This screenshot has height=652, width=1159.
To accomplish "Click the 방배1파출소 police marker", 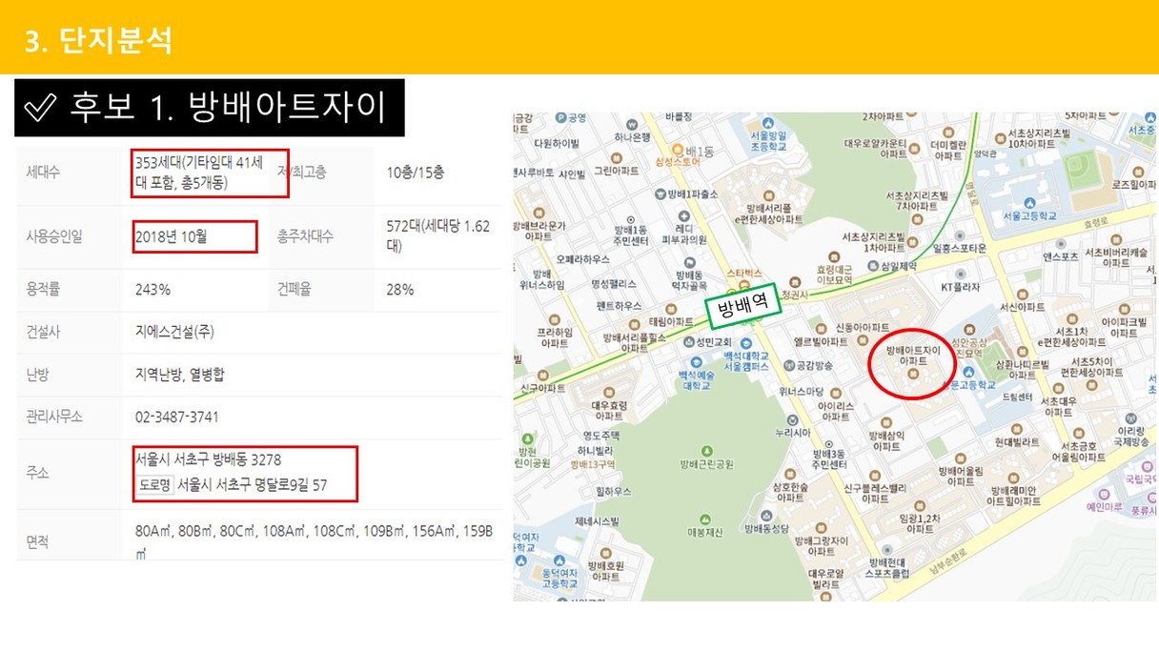I will tap(659, 194).
